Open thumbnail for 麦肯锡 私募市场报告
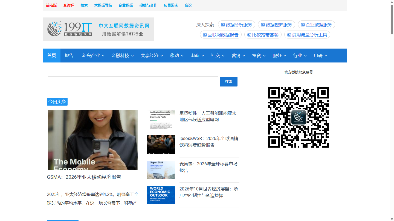The image size is (394, 221). click(161, 170)
